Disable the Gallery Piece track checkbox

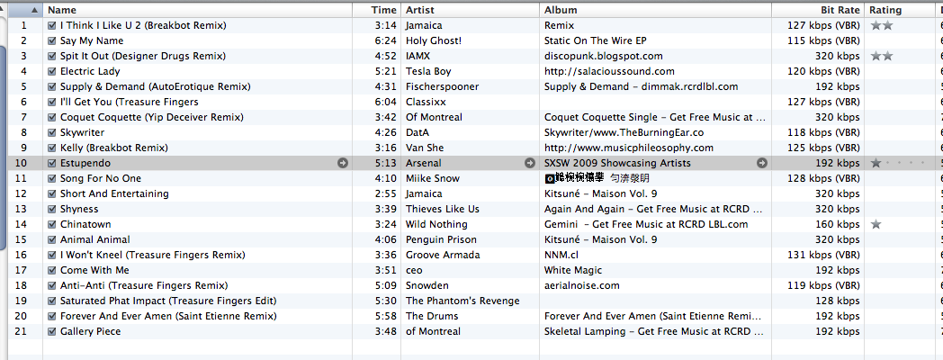[x=52, y=331]
